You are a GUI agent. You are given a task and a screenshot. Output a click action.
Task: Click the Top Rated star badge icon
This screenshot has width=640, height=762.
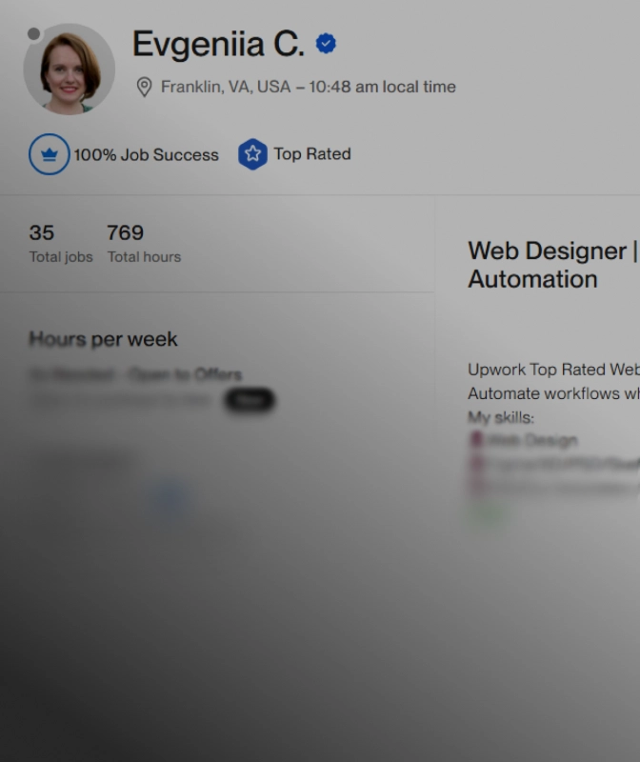pyautogui.click(x=252, y=154)
